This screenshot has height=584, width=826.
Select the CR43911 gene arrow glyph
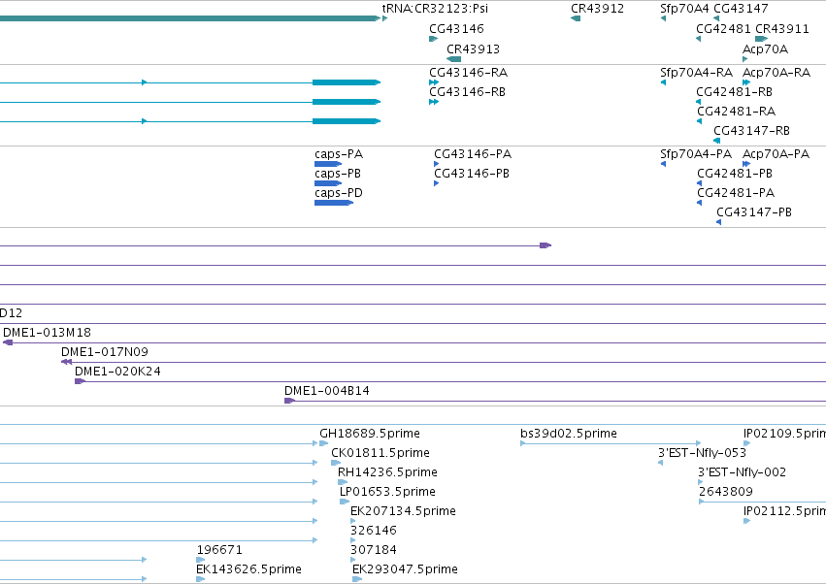click(761, 39)
